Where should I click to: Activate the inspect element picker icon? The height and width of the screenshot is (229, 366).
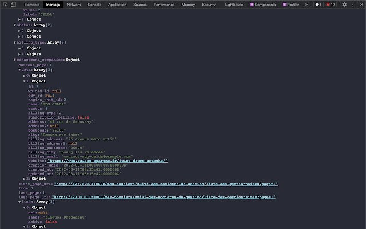[5, 5]
